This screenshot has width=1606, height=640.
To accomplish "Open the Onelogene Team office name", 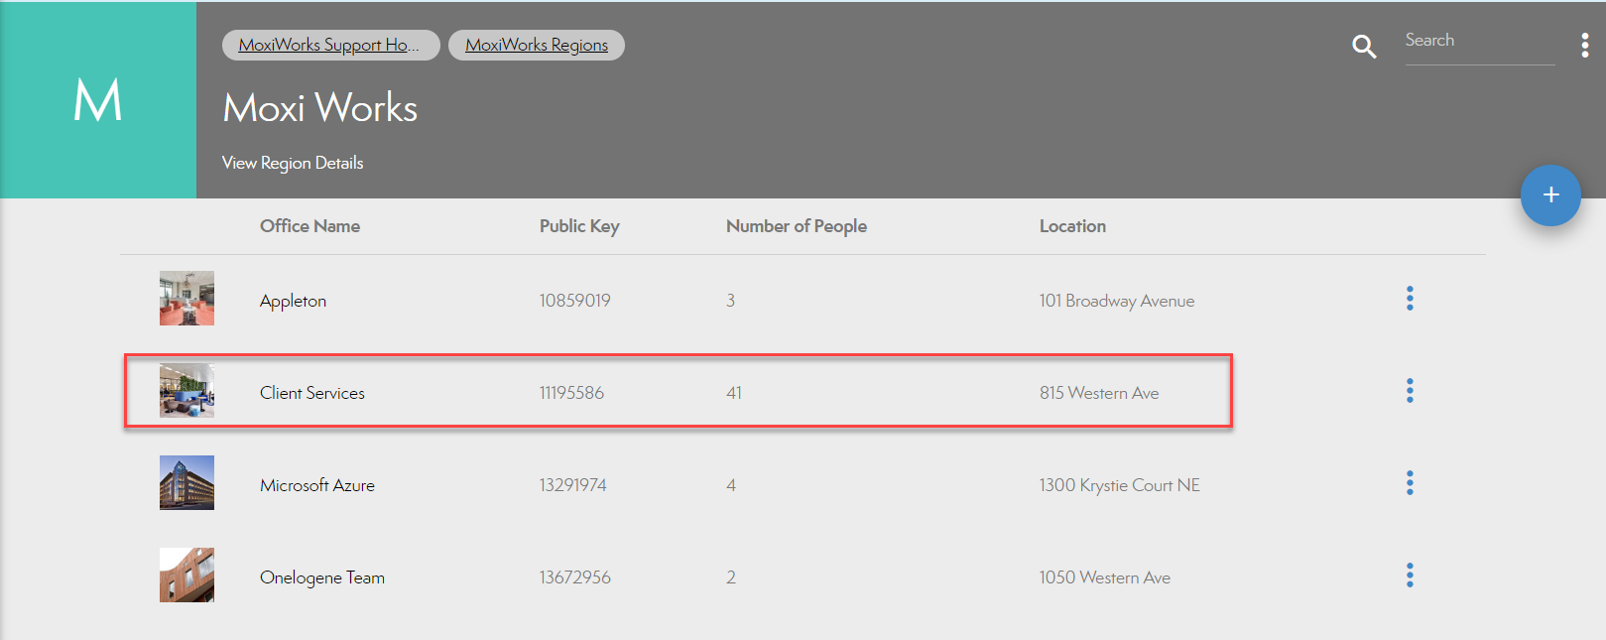I will 322,577.
